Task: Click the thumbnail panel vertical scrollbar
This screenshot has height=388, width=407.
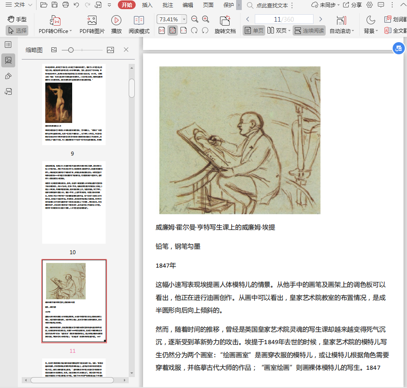Action: (132, 88)
